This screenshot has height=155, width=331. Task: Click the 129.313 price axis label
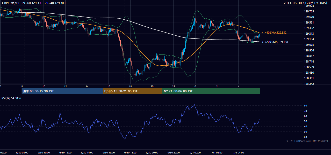[309, 34]
